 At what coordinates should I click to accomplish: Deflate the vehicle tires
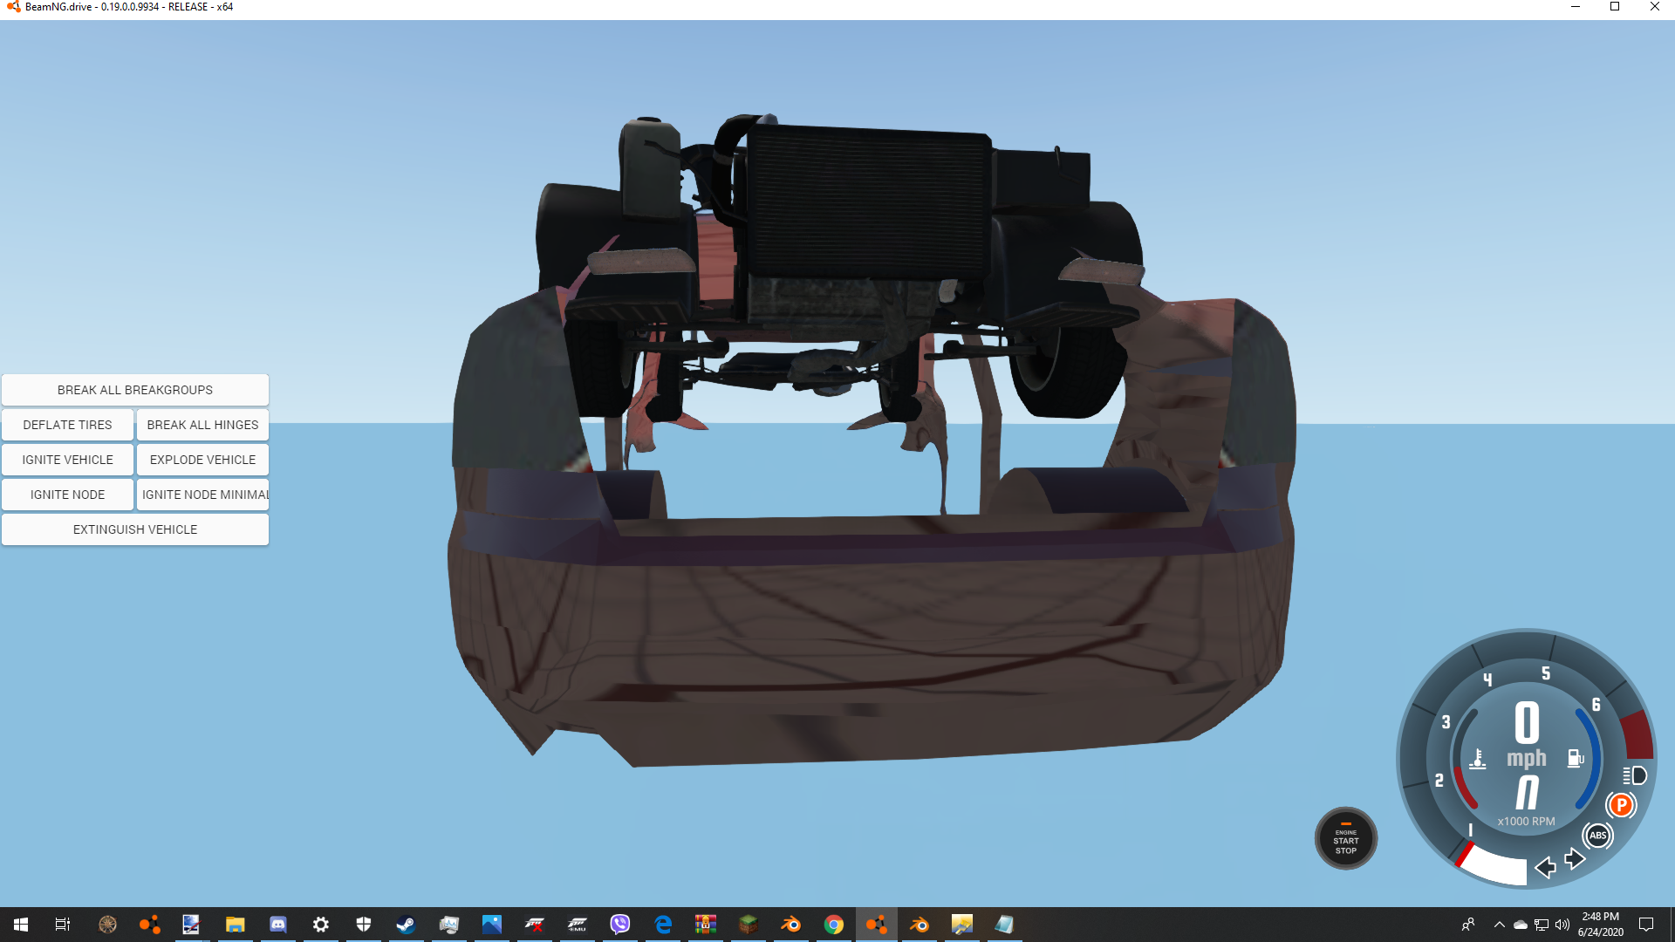coord(67,425)
